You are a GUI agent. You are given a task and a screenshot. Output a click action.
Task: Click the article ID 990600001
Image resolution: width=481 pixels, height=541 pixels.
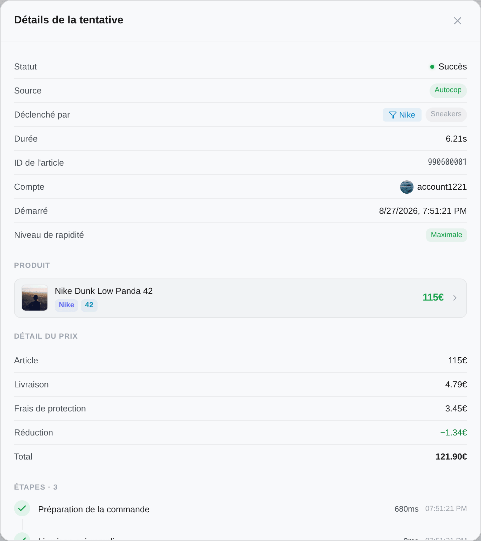click(447, 162)
